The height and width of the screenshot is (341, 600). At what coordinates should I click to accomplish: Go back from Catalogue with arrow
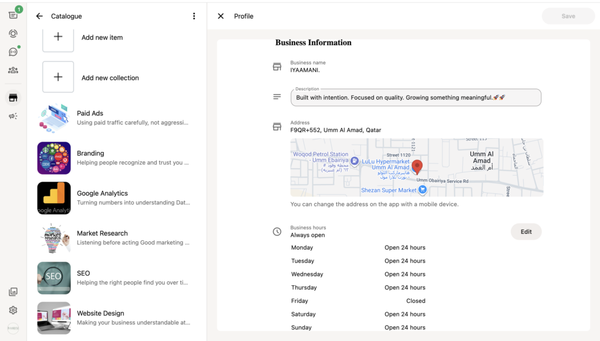click(x=39, y=16)
